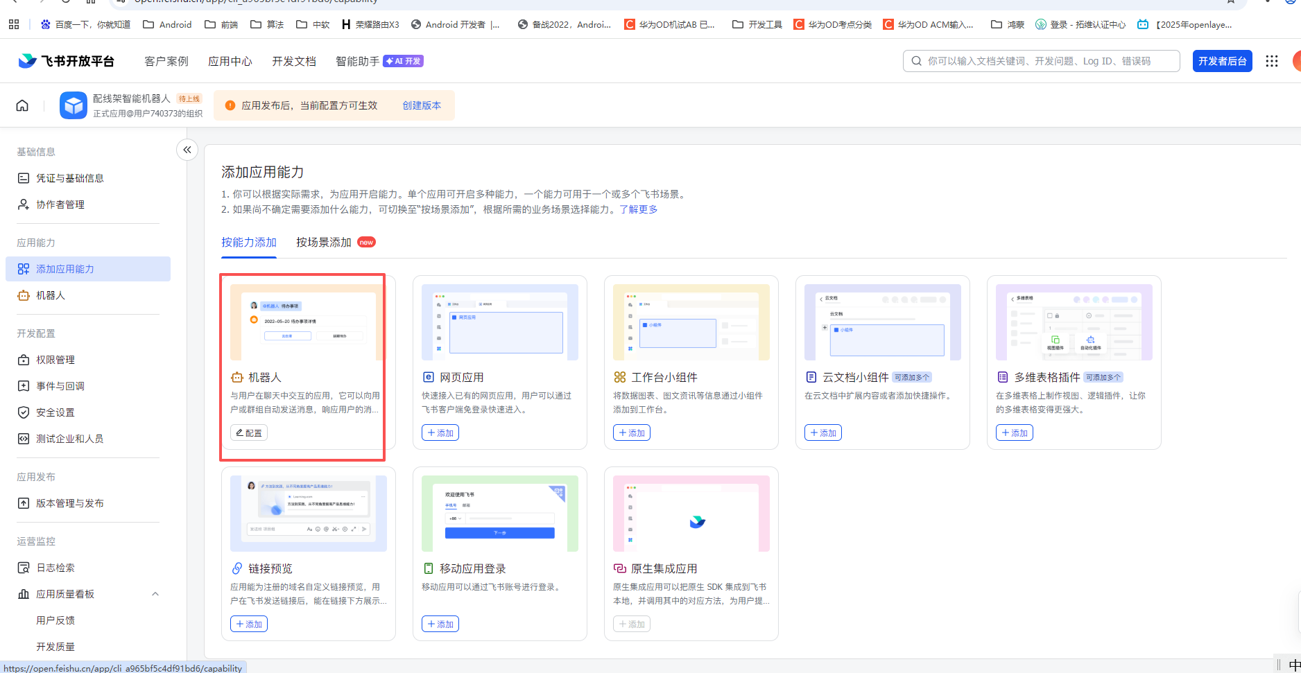
Task: Click the 版本管理与发布 upload icon
Action: pos(24,503)
